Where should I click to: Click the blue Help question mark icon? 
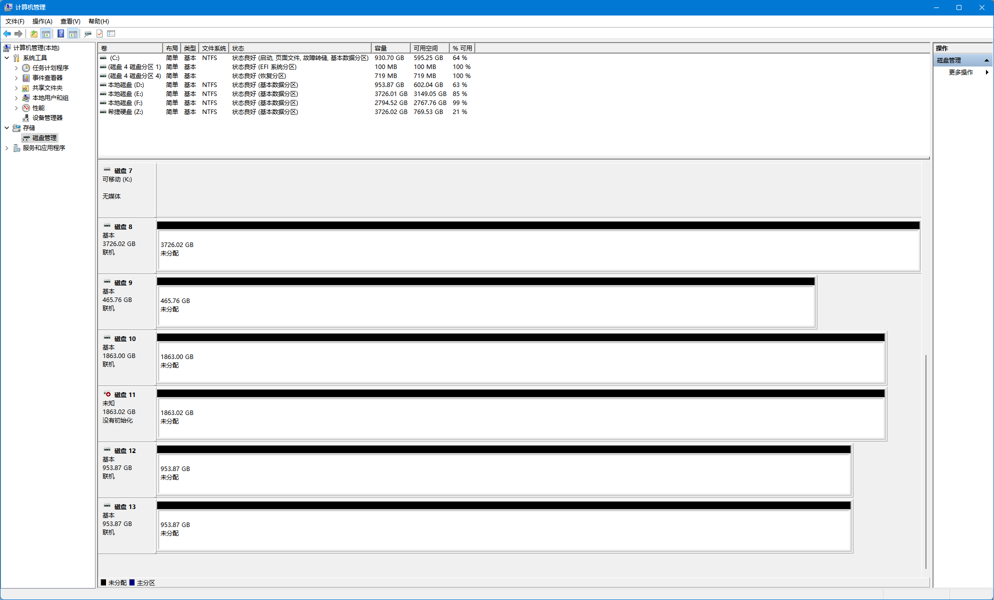(61, 33)
